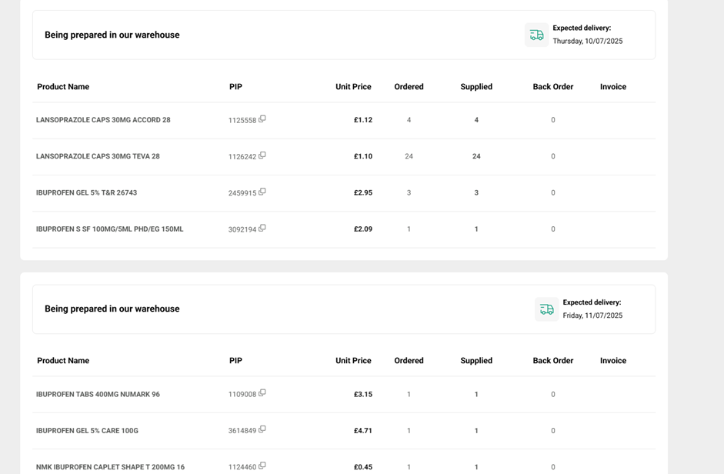Copy PIP code 1124460 for NMK Ibuprofen Caplet

pos(262,466)
